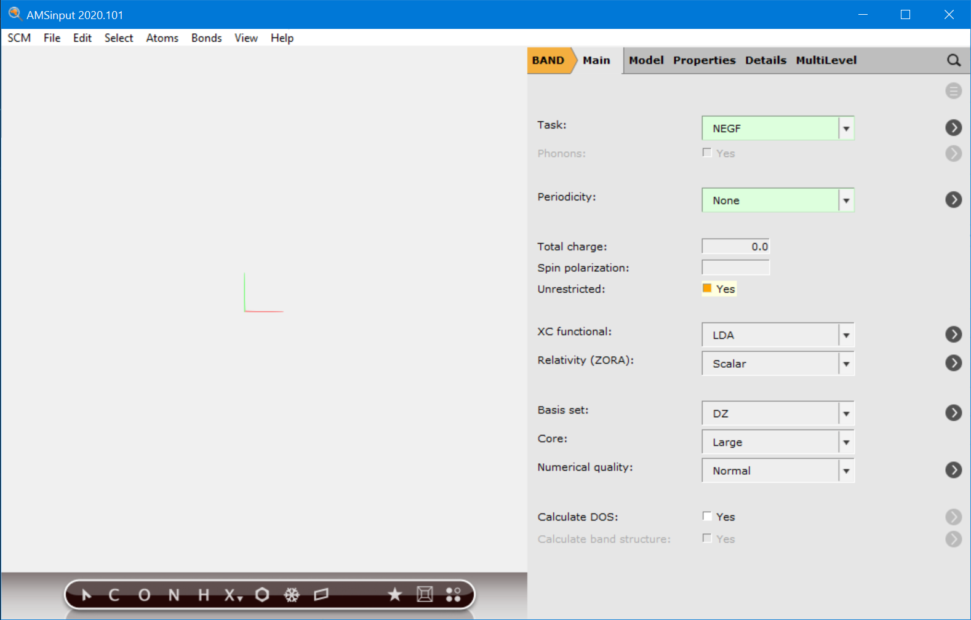Screen dimensions: 971x620
Task: Open the Core Large dropdown
Action: (x=778, y=442)
